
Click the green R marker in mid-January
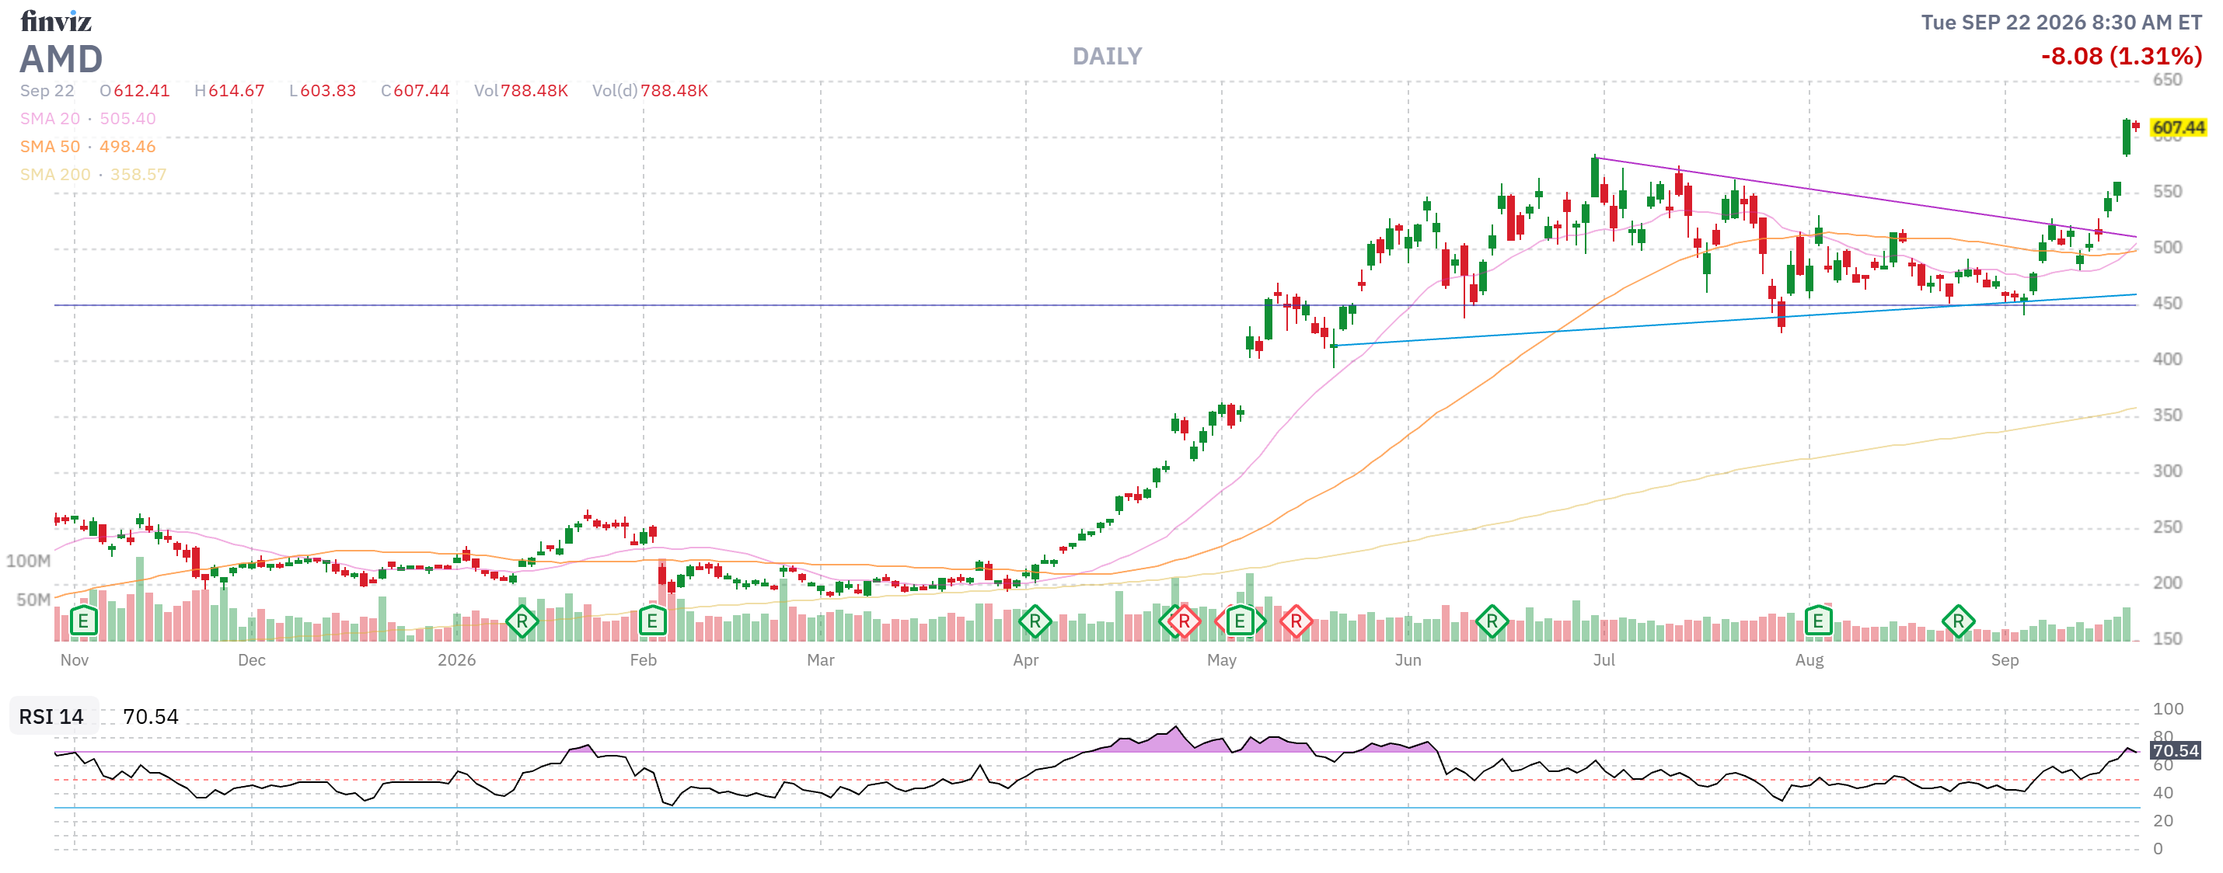tap(522, 621)
